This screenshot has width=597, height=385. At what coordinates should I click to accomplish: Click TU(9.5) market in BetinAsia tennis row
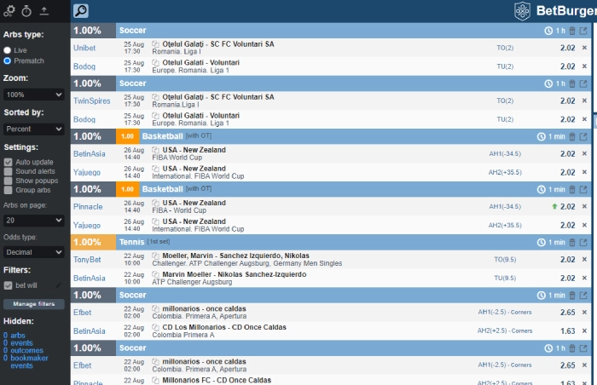coord(505,278)
